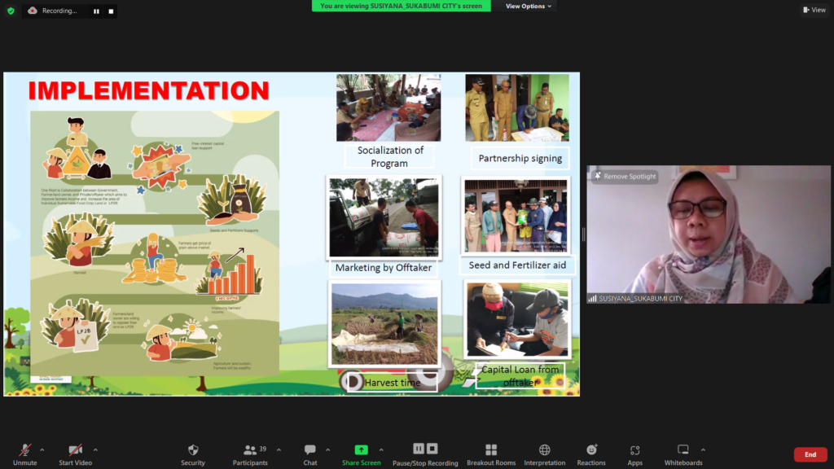This screenshot has height=469, width=834.
Task: Pause the recording in top indicator
Action: coord(96,11)
